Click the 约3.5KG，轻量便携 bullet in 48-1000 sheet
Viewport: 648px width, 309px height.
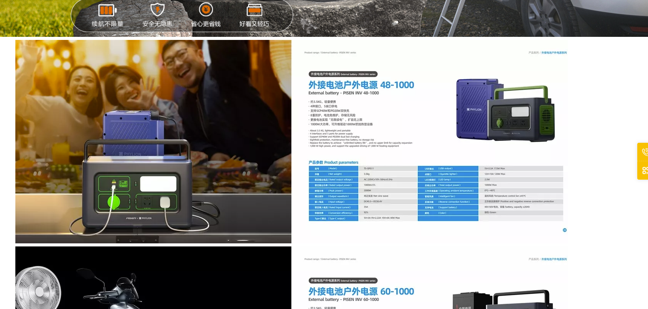click(x=322, y=102)
